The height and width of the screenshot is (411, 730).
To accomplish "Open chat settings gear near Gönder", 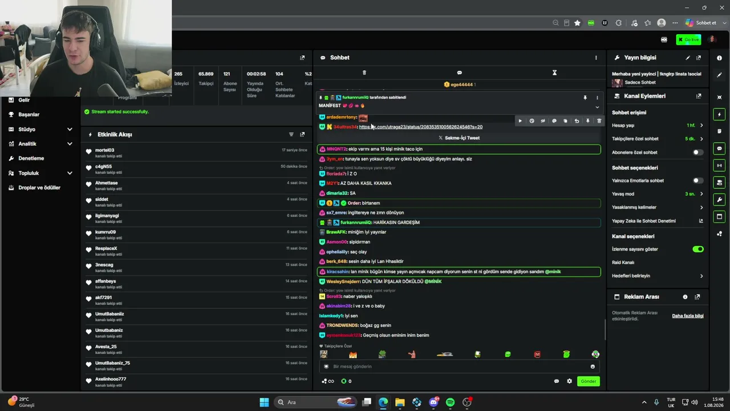I will tap(569, 381).
